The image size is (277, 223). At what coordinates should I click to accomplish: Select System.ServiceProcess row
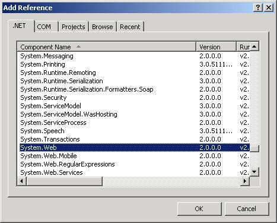point(135,123)
